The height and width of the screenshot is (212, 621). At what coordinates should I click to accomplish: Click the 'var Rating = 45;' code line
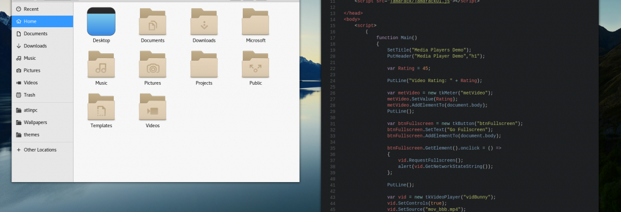pos(409,68)
